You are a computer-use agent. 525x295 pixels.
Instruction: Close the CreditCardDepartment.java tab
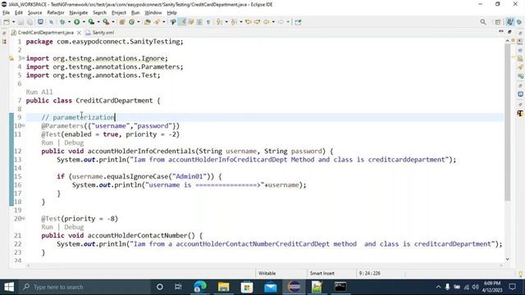point(79,33)
